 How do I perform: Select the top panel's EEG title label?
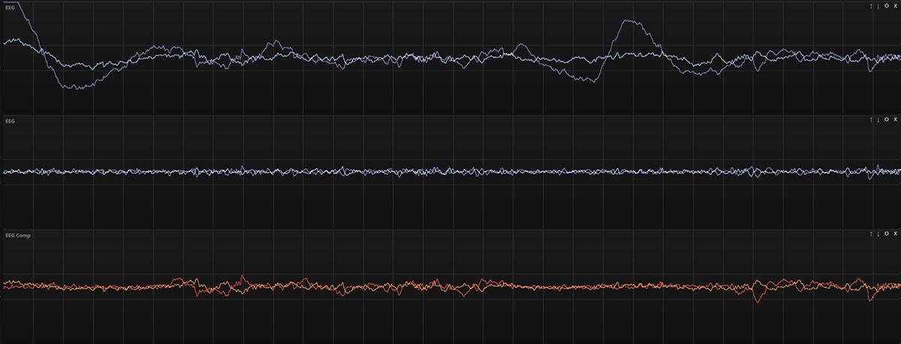point(9,6)
